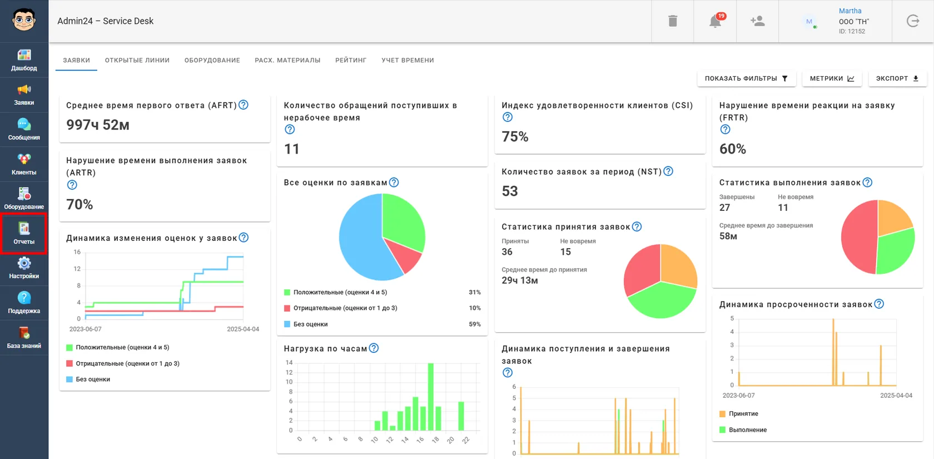Show help for CSI index

508,117
